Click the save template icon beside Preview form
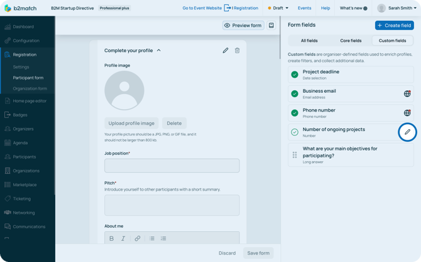421x262 pixels. point(271,26)
